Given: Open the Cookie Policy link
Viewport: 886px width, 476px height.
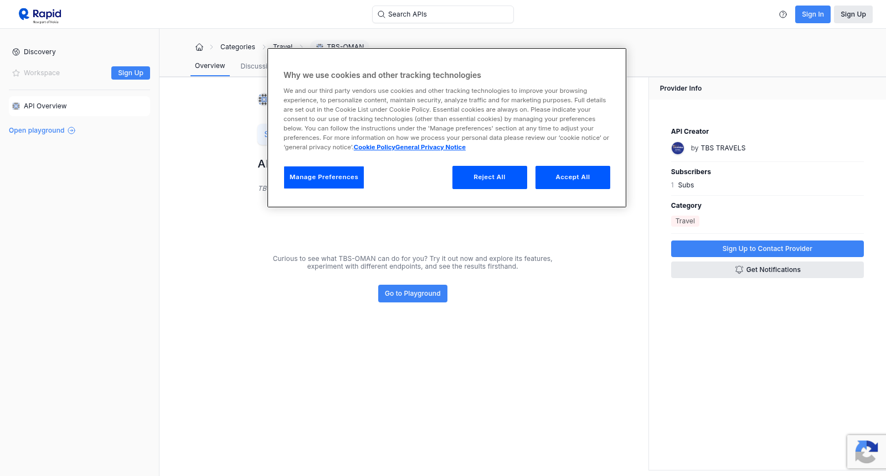Looking at the screenshot, I should tap(374, 148).
